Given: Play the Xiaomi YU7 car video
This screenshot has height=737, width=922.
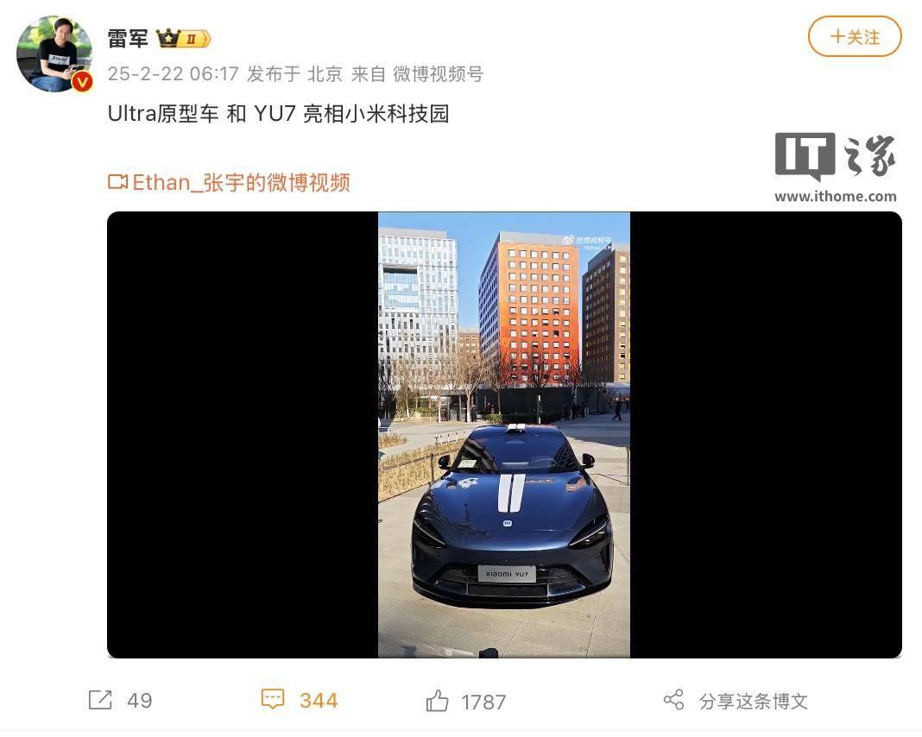Looking at the screenshot, I should (504, 435).
